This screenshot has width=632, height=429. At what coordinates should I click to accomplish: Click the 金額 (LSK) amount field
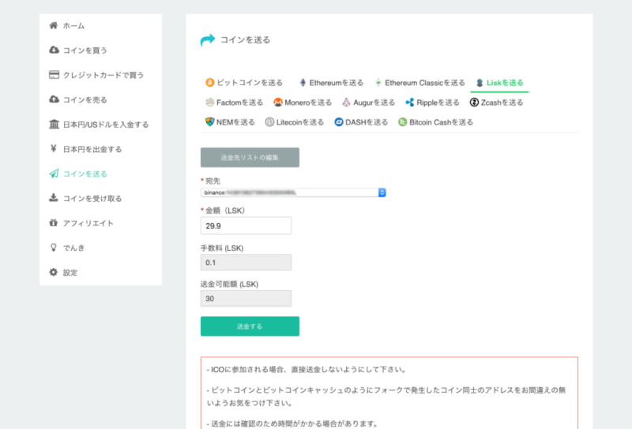(246, 226)
